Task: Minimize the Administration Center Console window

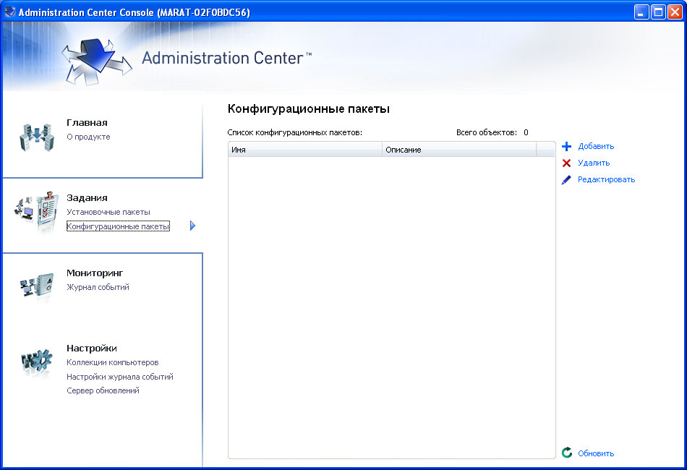Action: click(x=641, y=12)
